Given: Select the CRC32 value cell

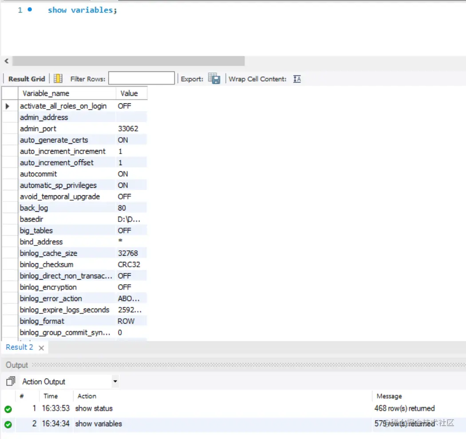Looking at the screenshot, I should point(131,264).
